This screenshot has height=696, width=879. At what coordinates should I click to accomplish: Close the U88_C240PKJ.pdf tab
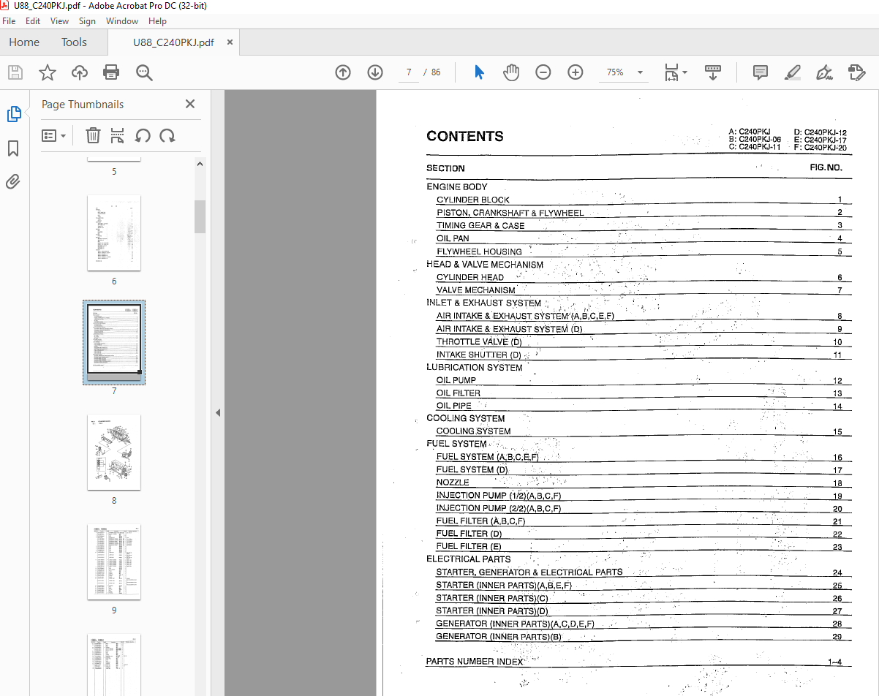(x=230, y=42)
